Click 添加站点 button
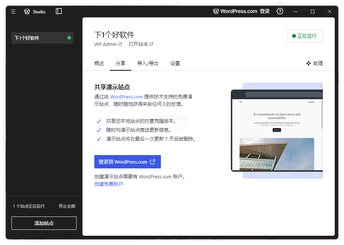The image size is (344, 245). click(44, 223)
